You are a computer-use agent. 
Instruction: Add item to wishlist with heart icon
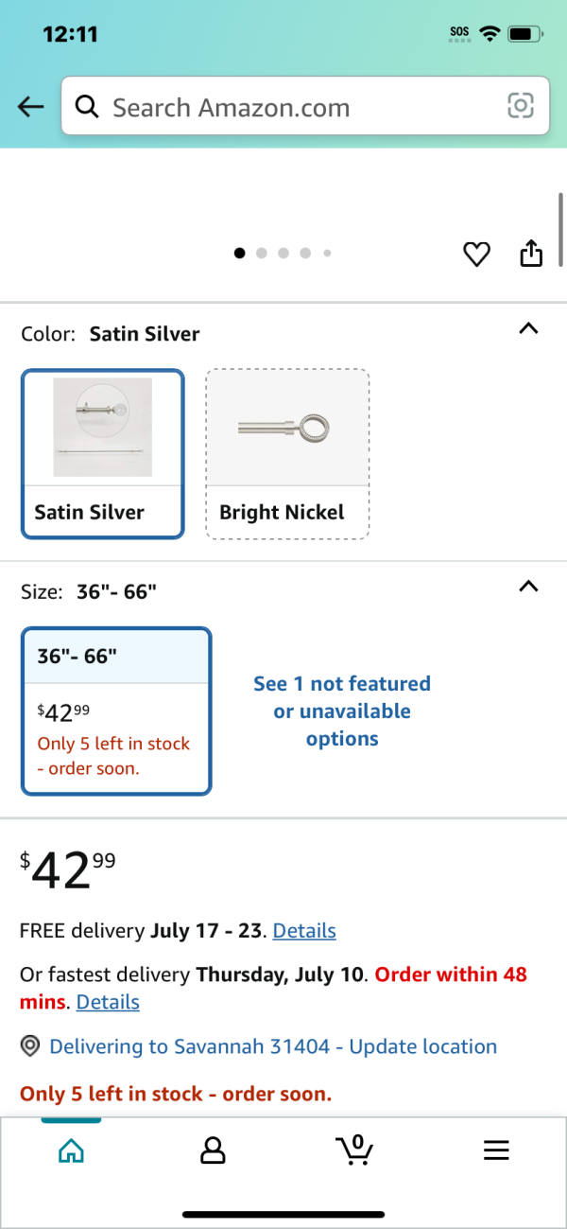point(476,254)
